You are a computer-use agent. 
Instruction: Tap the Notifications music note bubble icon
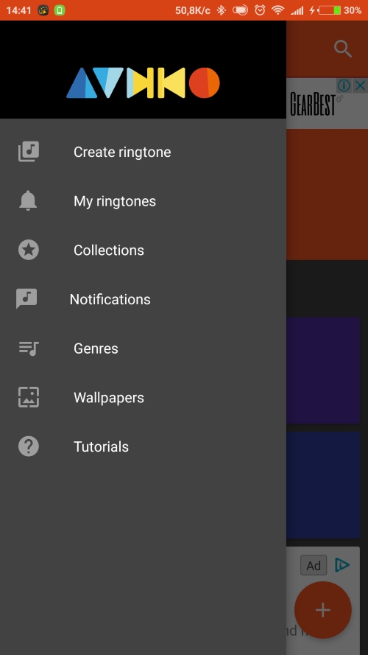click(26, 298)
